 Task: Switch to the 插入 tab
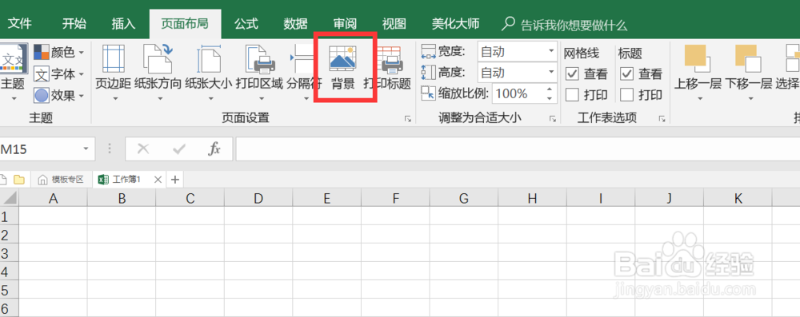point(123,24)
